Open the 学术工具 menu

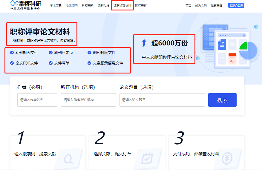pyautogui.click(x=56, y=5)
